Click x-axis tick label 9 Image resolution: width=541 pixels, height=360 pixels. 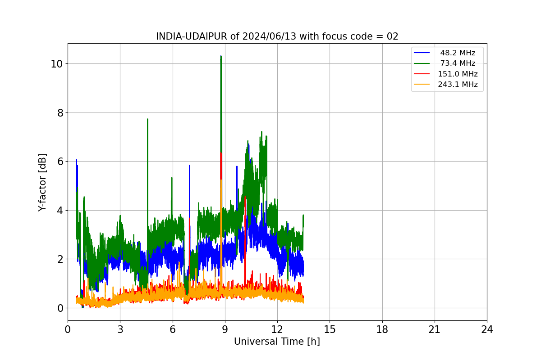coord(225,329)
